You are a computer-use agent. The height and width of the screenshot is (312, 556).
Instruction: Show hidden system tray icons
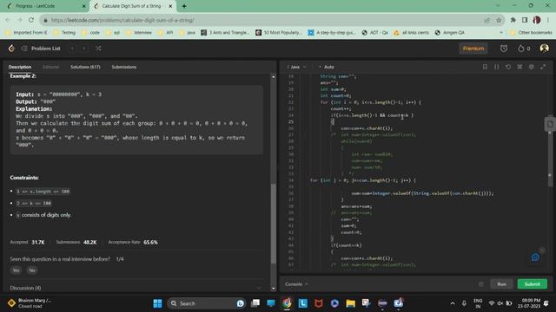453,303
